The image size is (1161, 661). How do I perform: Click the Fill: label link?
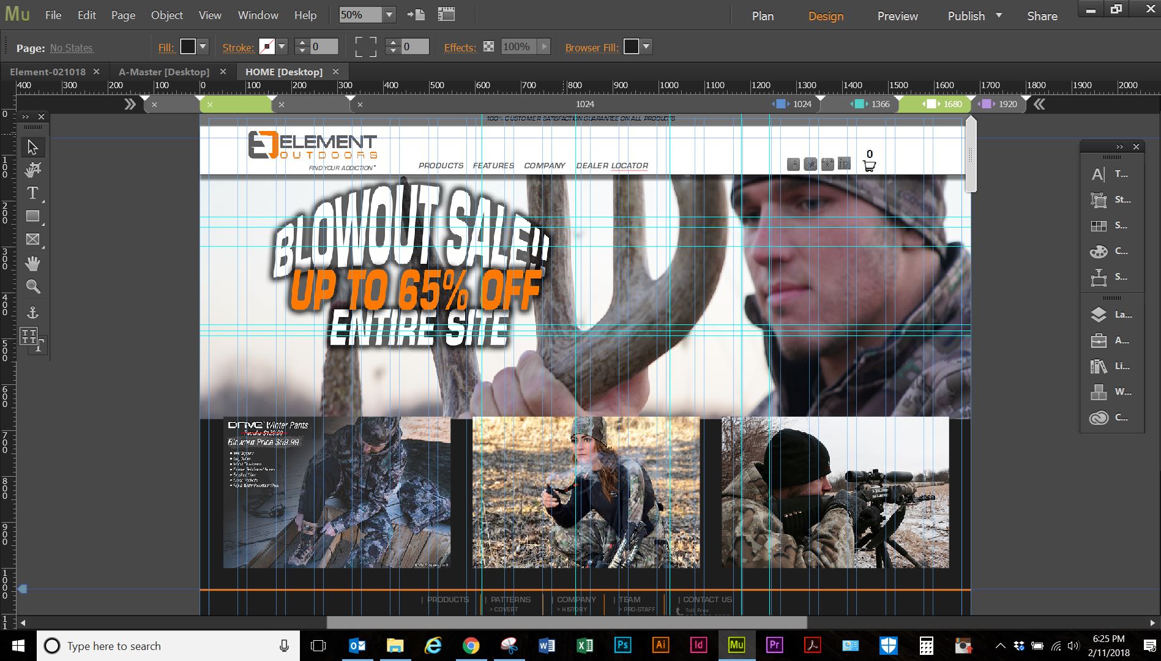(x=166, y=48)
